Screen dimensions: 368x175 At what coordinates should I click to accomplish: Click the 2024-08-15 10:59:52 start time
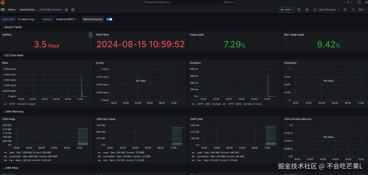141,45
